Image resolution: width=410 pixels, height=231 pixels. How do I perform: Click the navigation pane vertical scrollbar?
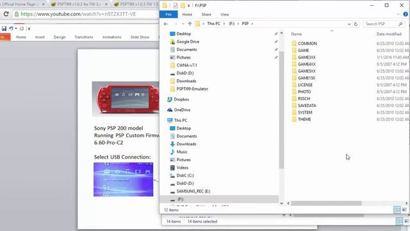(281, 110)
